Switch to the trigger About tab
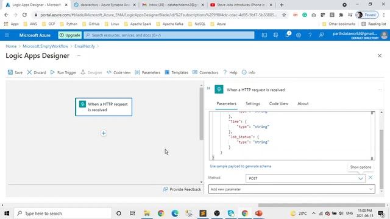The height and width of the screenshot is (219, 390). point(303,103)
